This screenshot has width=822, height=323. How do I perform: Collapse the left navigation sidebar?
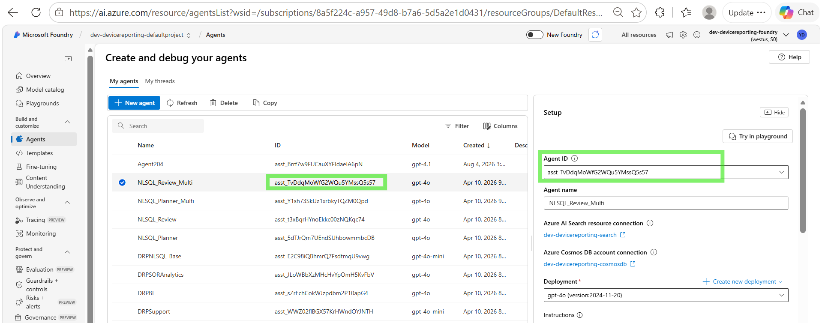click(x=68, y=59)
